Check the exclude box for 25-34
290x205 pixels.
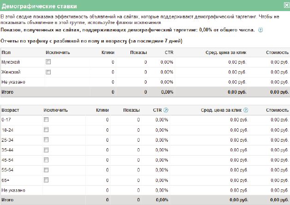click(46, 140)
